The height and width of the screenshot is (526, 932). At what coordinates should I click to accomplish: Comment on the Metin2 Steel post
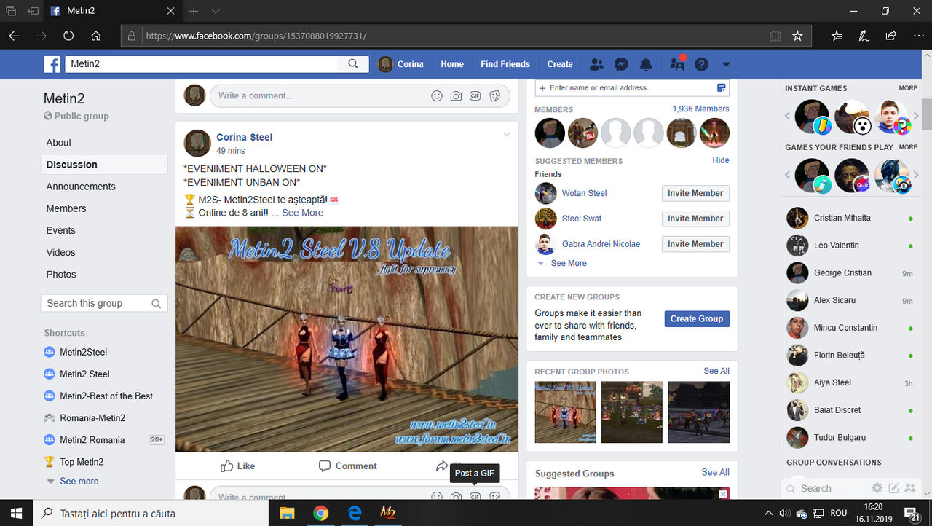click(x=348, y=466)
